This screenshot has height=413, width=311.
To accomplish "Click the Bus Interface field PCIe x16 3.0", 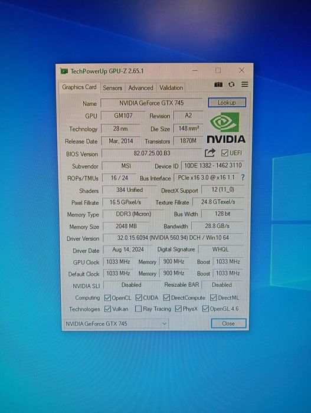I will [x=206, y=178].
